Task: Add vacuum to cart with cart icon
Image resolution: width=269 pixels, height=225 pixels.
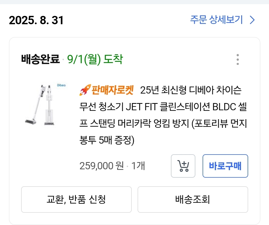Action: (183, 166)
